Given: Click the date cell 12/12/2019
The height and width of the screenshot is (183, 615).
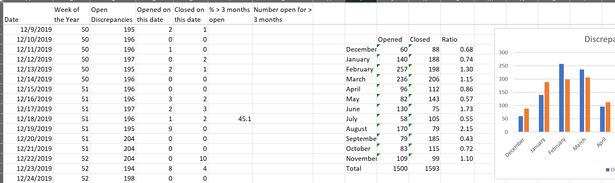Looking at the screenshot, I should pyautogui.click(x=28, y=59).
